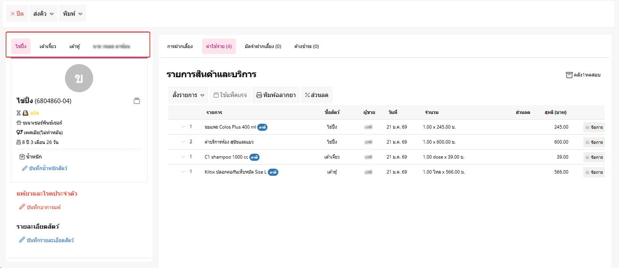Click the warehouse box icon beside คลัง1ทดสอบ
Image resolution: width=619 pixels, height=268 pixels.
(x=569, y=75)
